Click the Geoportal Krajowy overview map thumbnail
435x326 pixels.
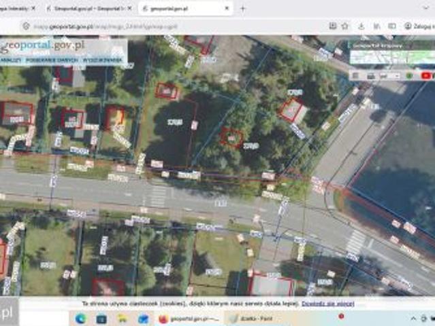tap(391, 57)
